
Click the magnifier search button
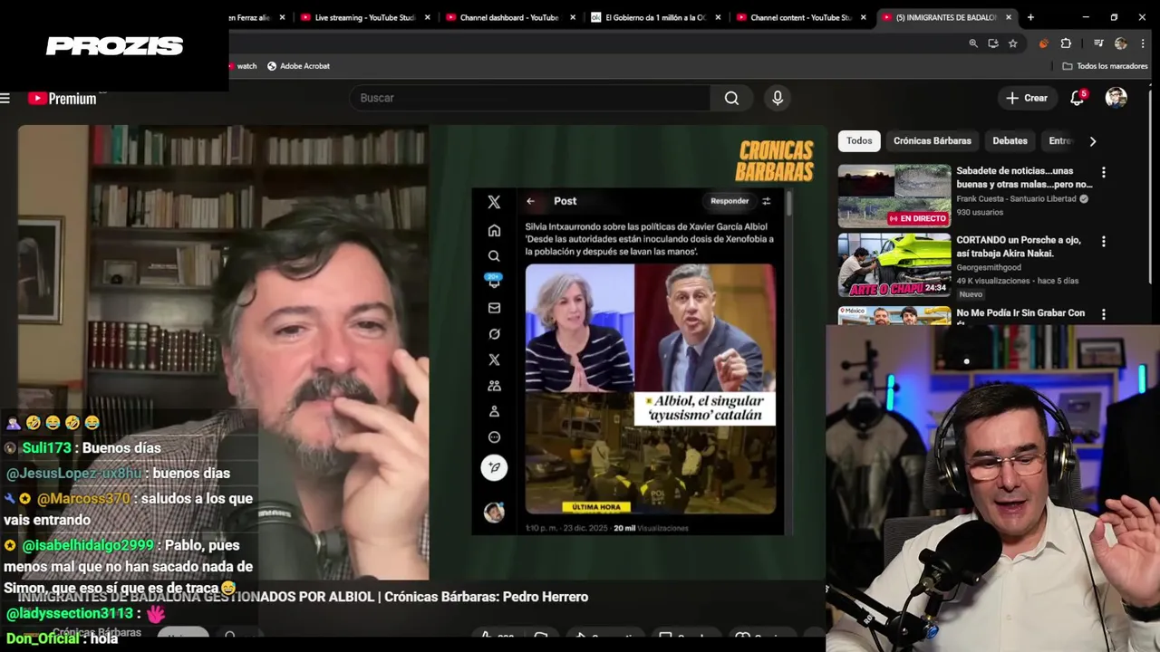point(731,98)
